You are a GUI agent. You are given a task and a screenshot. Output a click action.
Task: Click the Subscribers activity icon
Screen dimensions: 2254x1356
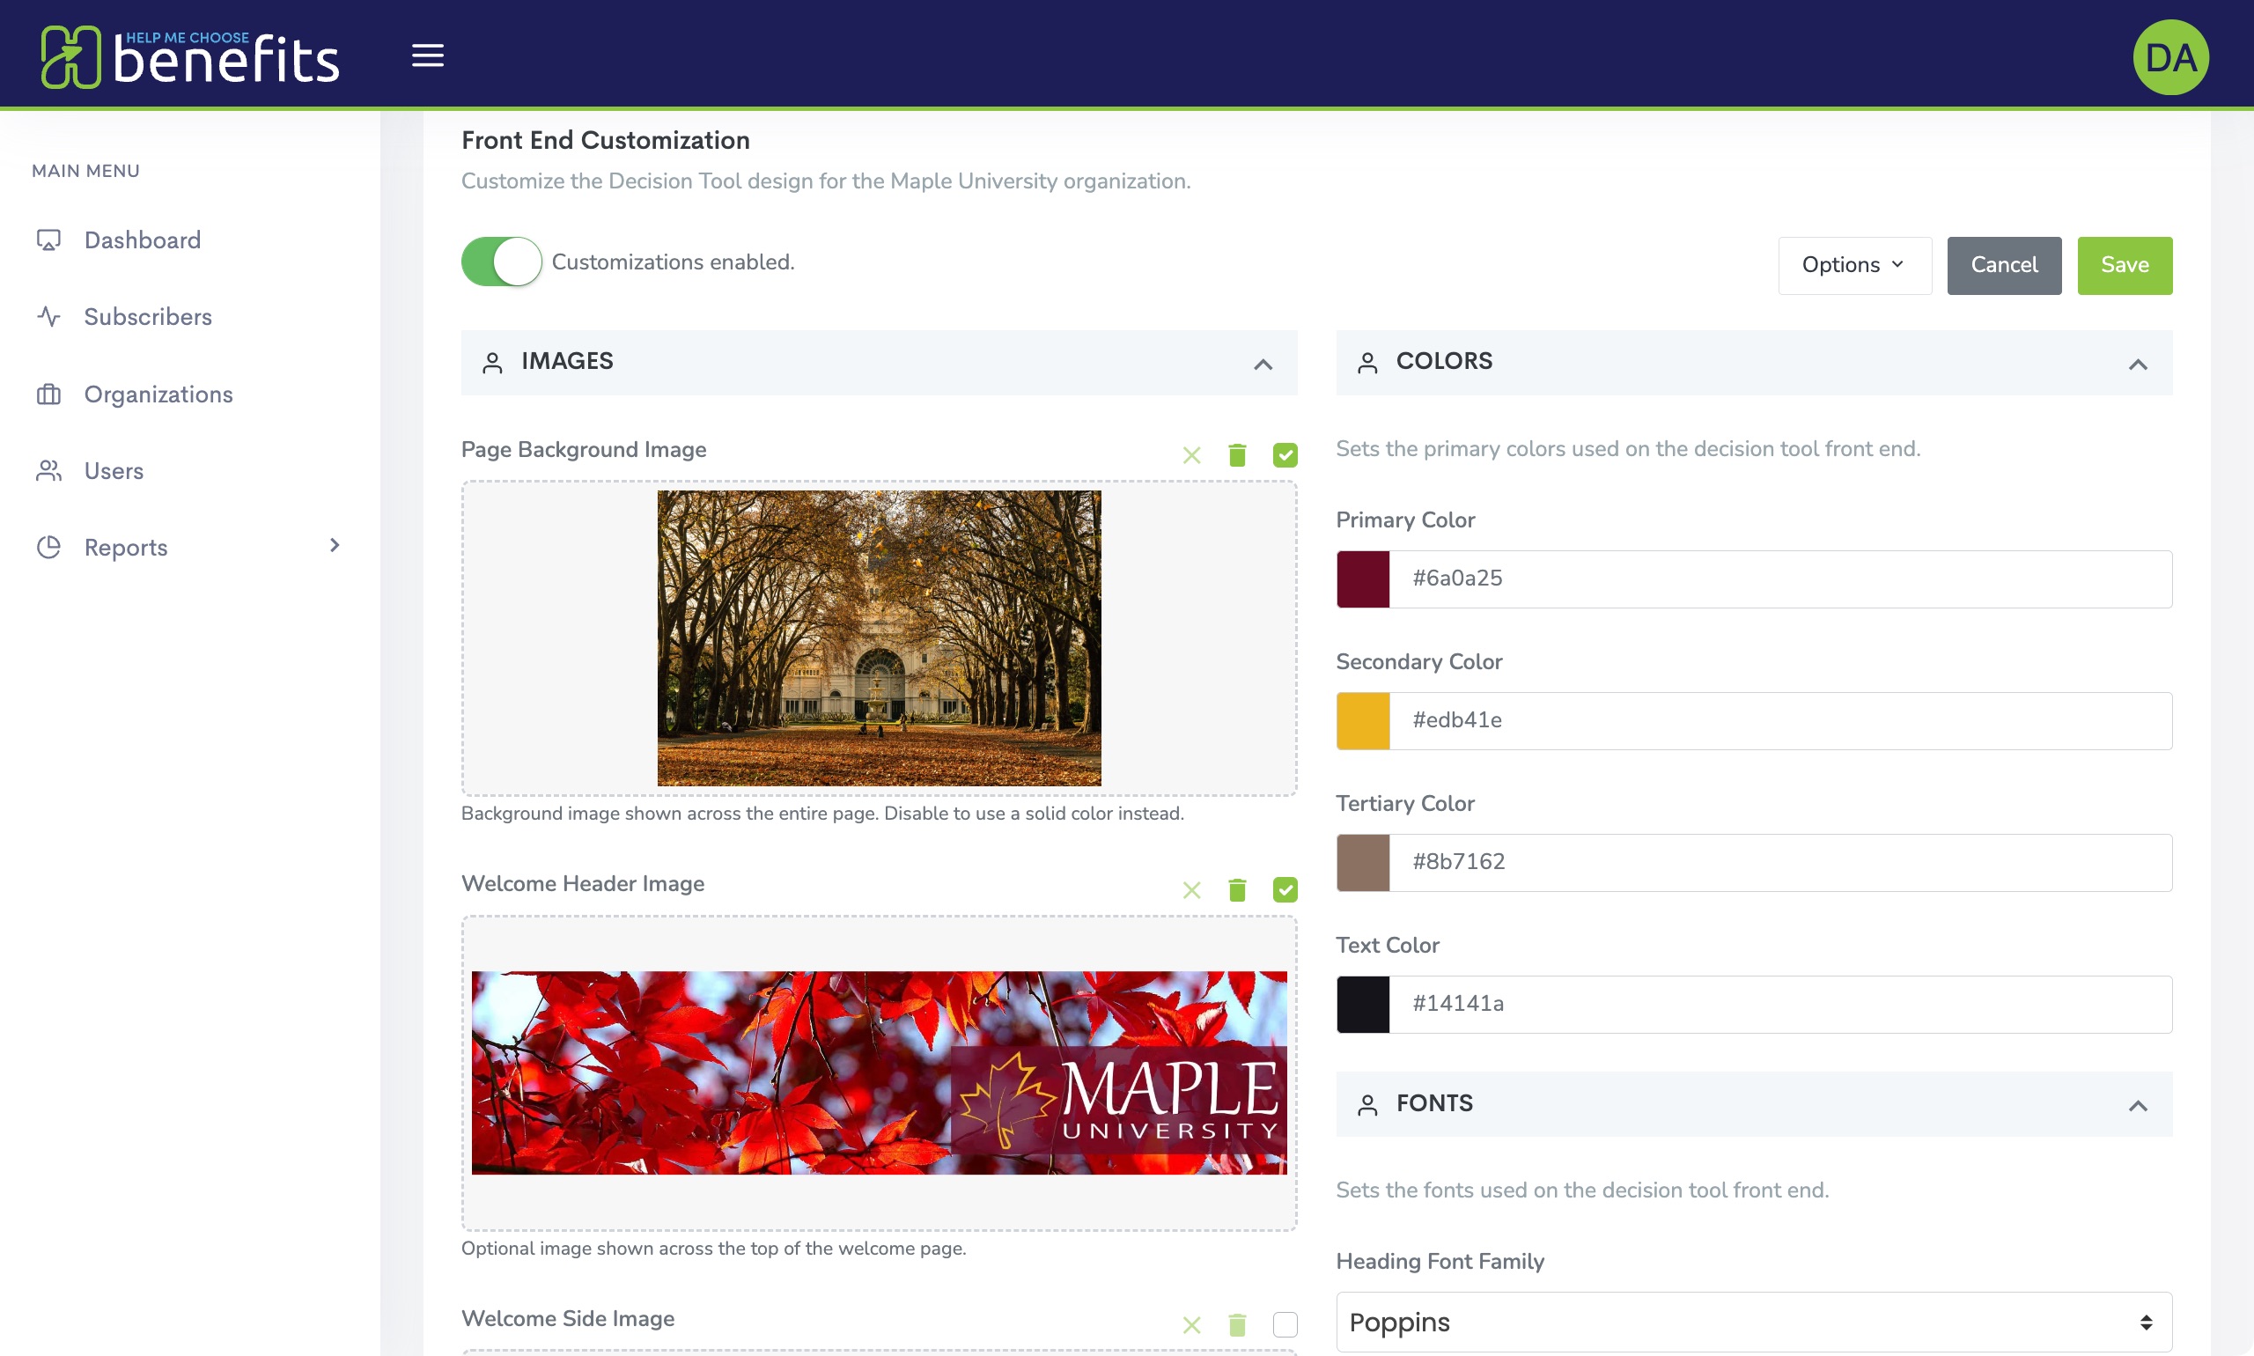click(x=48, y=317)
